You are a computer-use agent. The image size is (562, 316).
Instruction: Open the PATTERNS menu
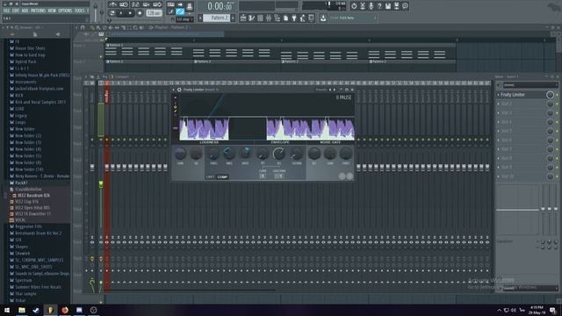38,11
